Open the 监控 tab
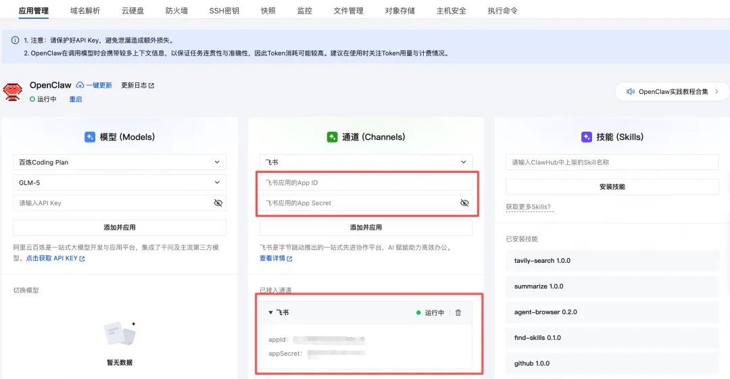 tap(304, 11)
